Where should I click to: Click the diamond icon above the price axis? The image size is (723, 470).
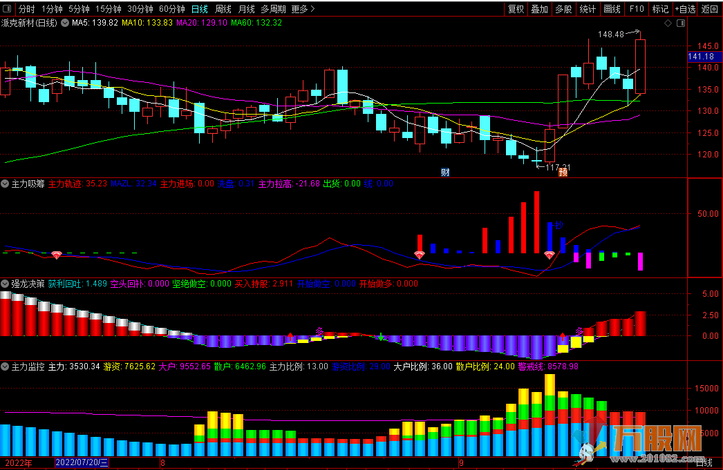coord(668,23)
